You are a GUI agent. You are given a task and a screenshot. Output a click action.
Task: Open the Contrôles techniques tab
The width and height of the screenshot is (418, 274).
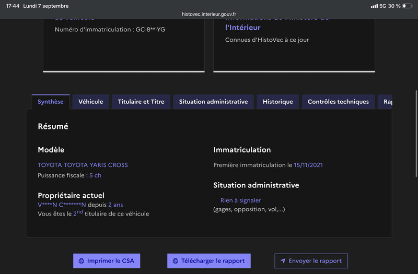[x=338, y=102]
